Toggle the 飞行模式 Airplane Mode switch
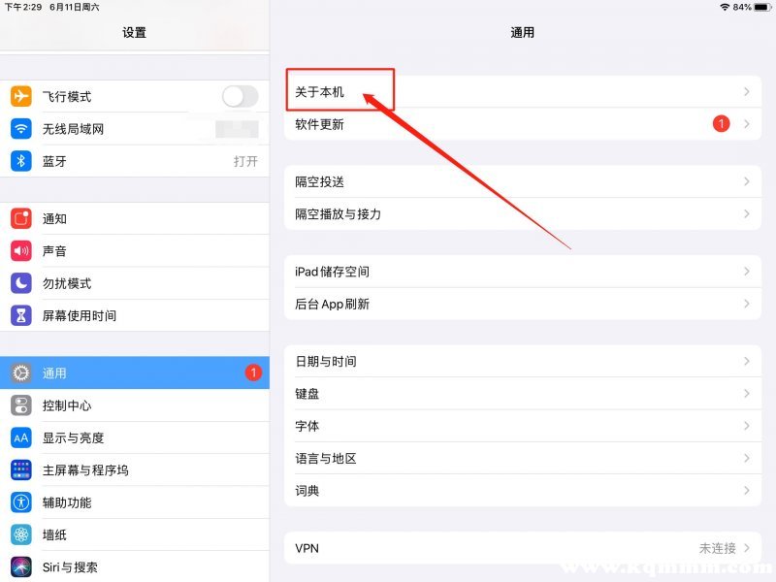 coord(240,96)
